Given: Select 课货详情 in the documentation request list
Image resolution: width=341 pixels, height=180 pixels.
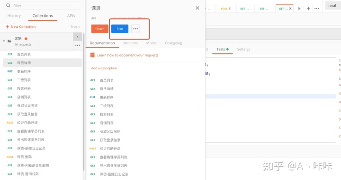Looking at the screenshot, I should (x=107, y=89).
